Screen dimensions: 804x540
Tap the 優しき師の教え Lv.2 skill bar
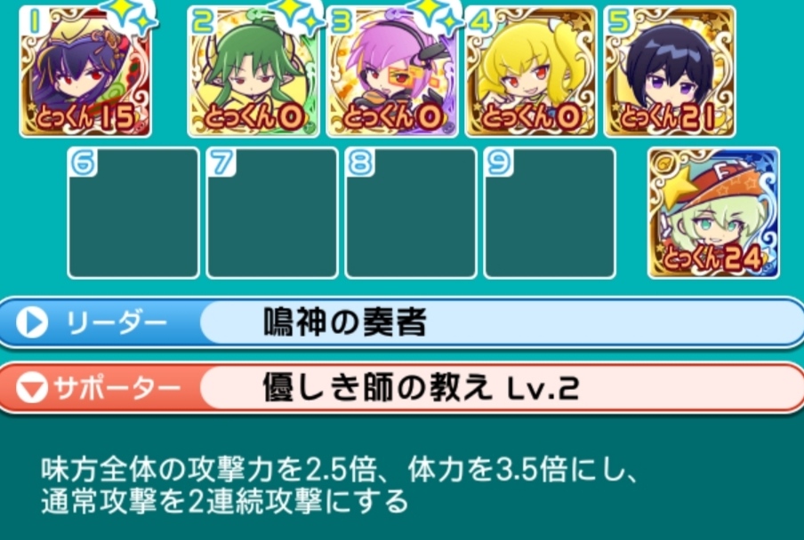(402, 388)
